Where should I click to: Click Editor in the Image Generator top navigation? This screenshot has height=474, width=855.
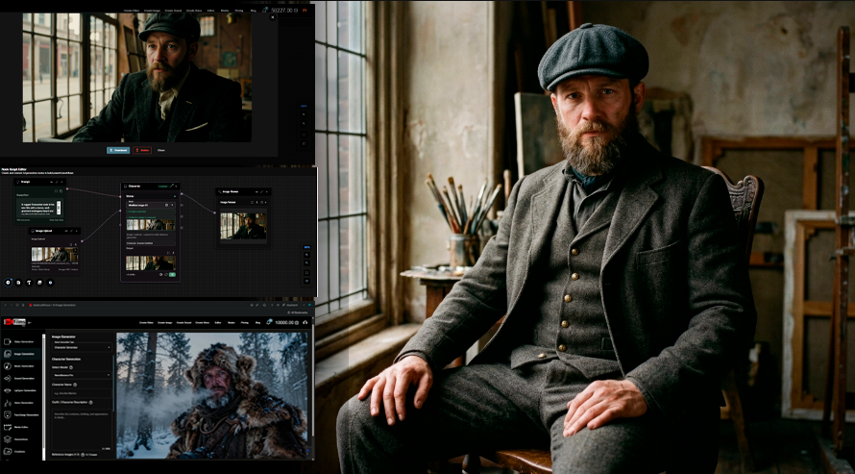pyautogui.click(x=218, y=322)
